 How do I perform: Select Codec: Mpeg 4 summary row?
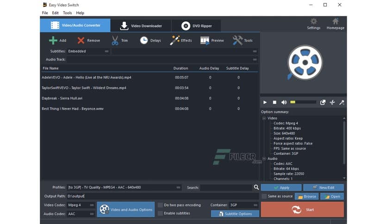(x=286, y=123)
